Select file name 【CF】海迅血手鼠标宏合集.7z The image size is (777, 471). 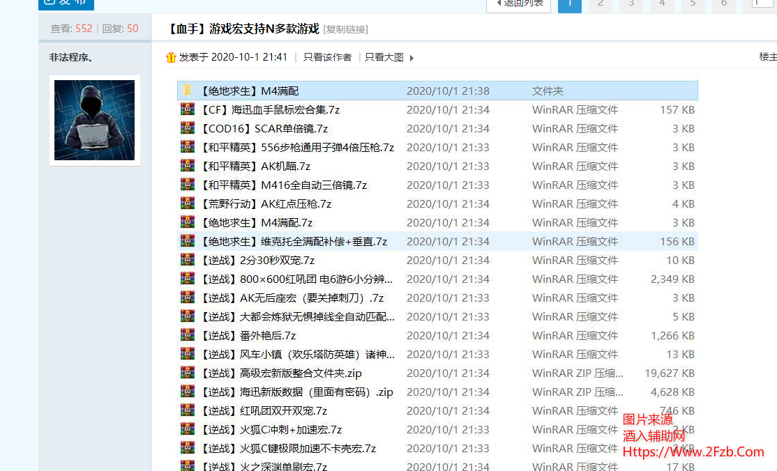click(x=270, y=109)
